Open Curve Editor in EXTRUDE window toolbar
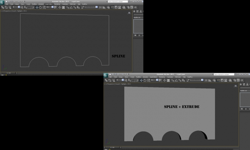Image resolution: width=250 pixels, height=150 pixels. pyautogui.click(x=222, y=80)
